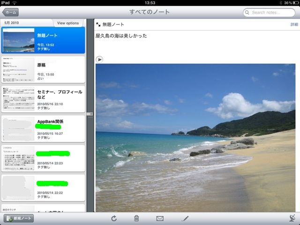This screenshot has width=300, height=225.
Task: Play the audio recording in the note
Action: tap(99, 60)
